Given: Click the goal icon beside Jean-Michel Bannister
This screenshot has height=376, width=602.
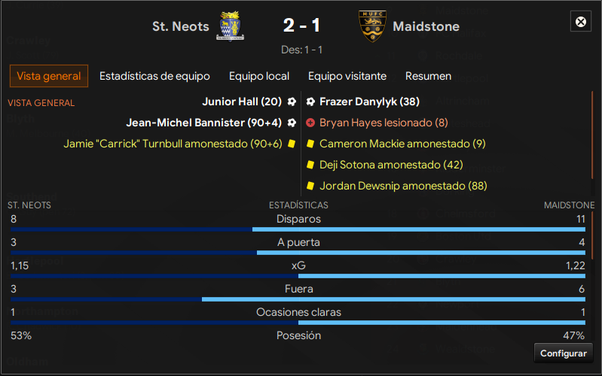Looking at the screenshot, I should (x=292, y=123).
